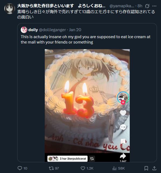The image size is (161, 173).
Task: Click the 3 har återpublicerat button
Action: click(x=67, y=159)
